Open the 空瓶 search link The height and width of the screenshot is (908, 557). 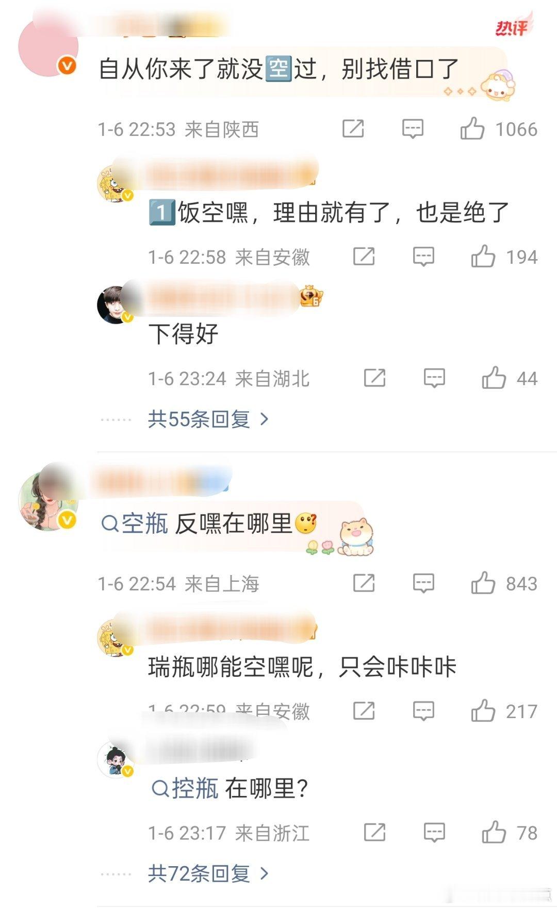pos(135,524)
